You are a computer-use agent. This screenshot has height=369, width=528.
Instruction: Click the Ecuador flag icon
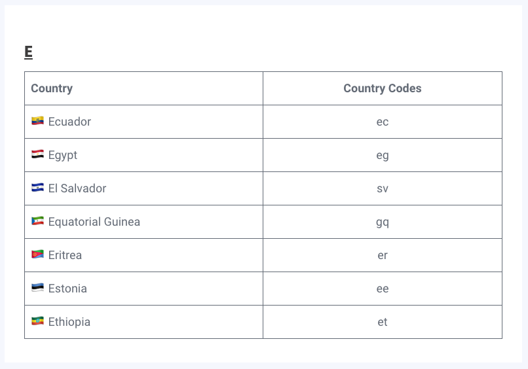(x=37, y=120)
